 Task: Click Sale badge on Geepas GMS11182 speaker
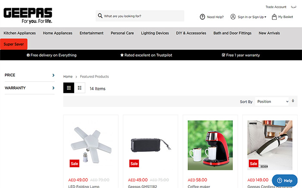pyautogui.click(x=134, y=163)
